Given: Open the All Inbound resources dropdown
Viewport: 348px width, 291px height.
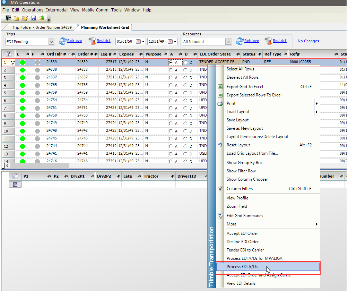Looking at the screenshot, I should (x=228, y=42).
